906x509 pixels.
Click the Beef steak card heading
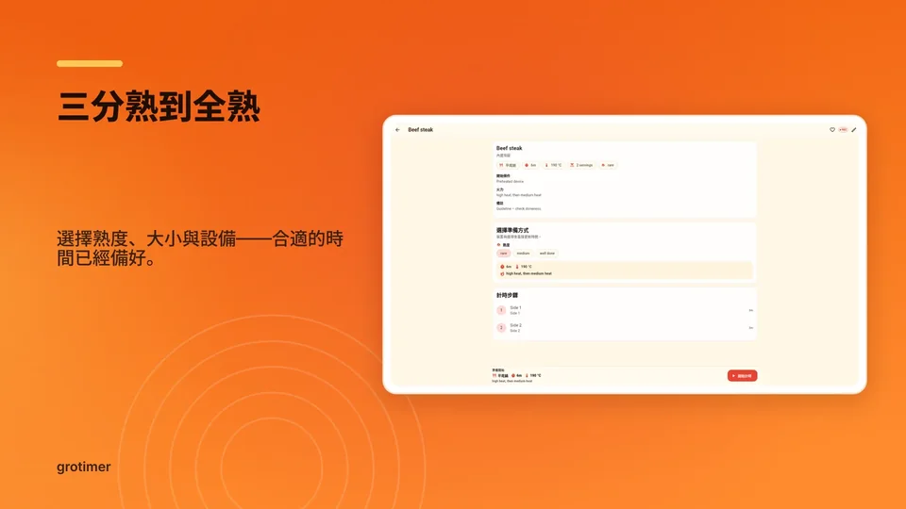click(x=509, y=148)
